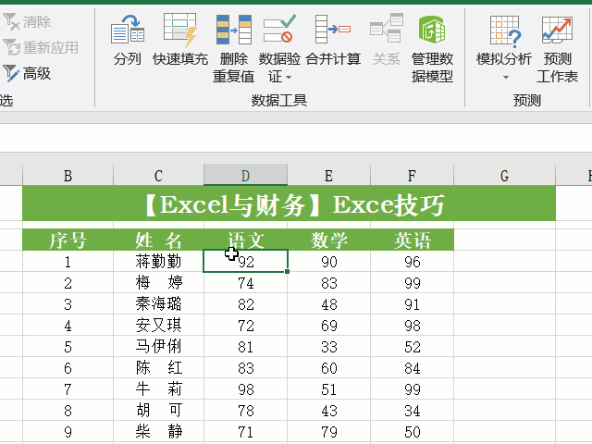The width and height of the screenshot is (592, 444).
Task: Open 高级 advanced filter
Action: point(27,74)
